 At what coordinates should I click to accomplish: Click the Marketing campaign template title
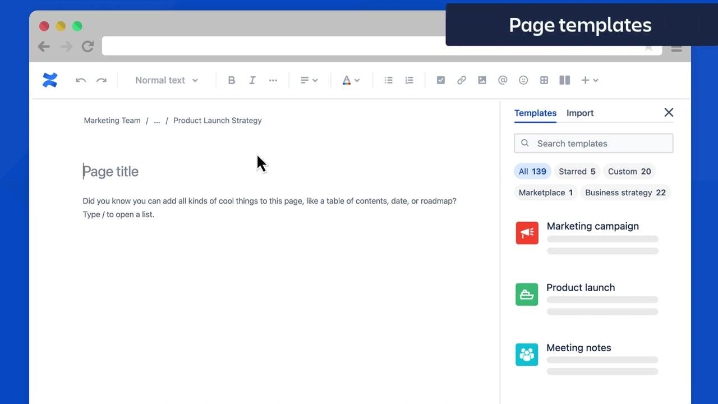[593, 226]
